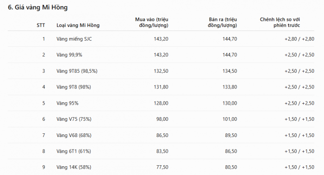Image resolution: width=324 pixels, height=175 pixels.
Task: Select the buy price 77,50 value
Action: click(162, 167)
